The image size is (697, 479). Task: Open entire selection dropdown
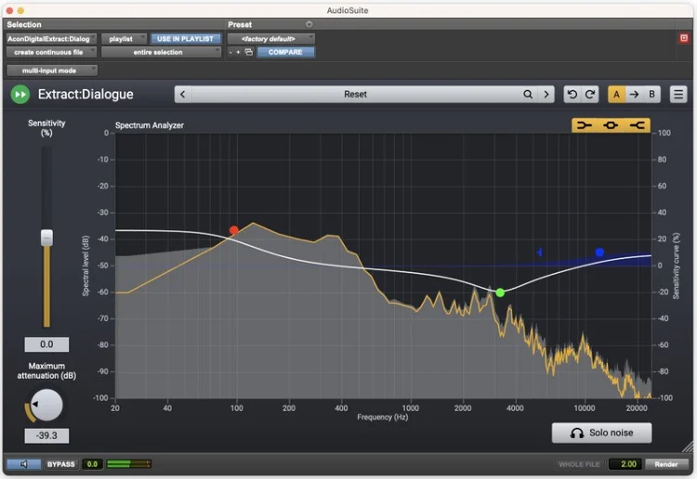161,52
